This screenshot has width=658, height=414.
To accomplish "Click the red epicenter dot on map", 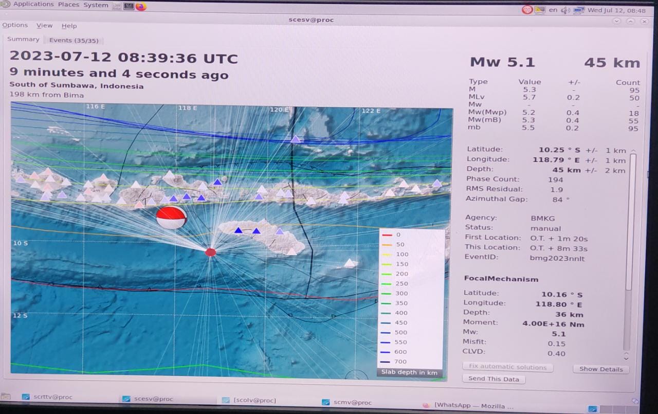I will coord(210,252).
